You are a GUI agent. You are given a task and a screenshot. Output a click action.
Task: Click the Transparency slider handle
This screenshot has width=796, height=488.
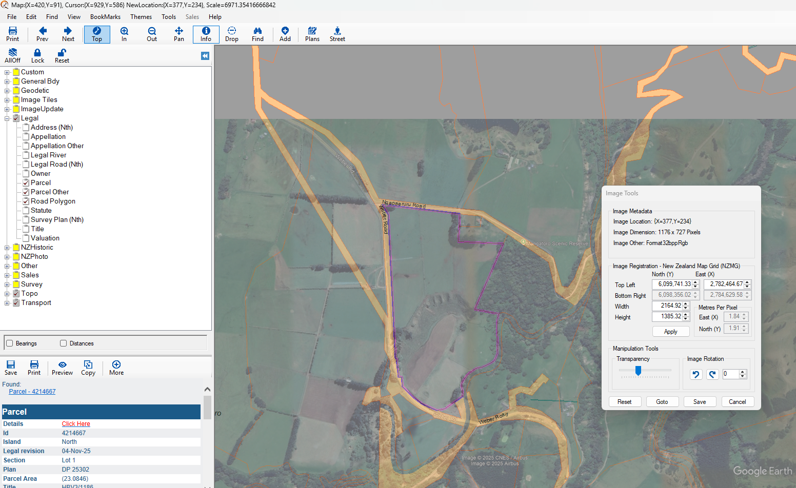[638, 371]
